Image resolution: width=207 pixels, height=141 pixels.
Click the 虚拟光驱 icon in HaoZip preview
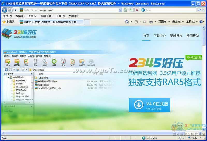pos(91,62)
